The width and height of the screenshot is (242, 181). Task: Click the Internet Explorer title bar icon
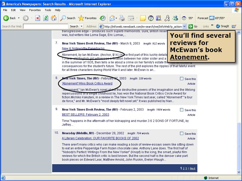[3, 4]
